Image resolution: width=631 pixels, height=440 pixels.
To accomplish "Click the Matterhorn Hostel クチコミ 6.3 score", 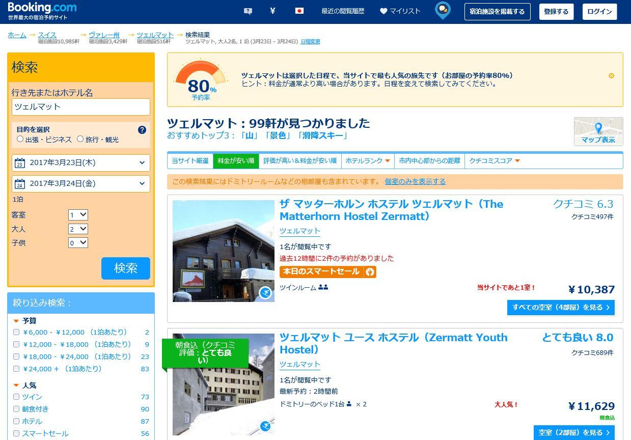I will (583, 204).
